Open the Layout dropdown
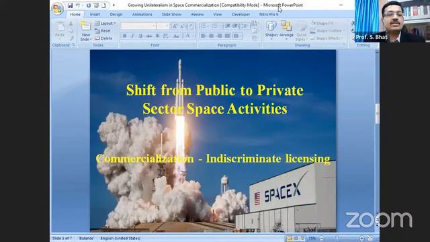 click(105, 24)
